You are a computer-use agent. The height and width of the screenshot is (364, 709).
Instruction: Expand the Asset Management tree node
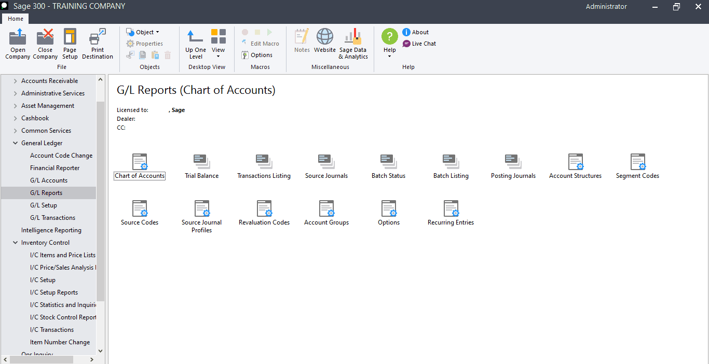click(x=16, y=106)
